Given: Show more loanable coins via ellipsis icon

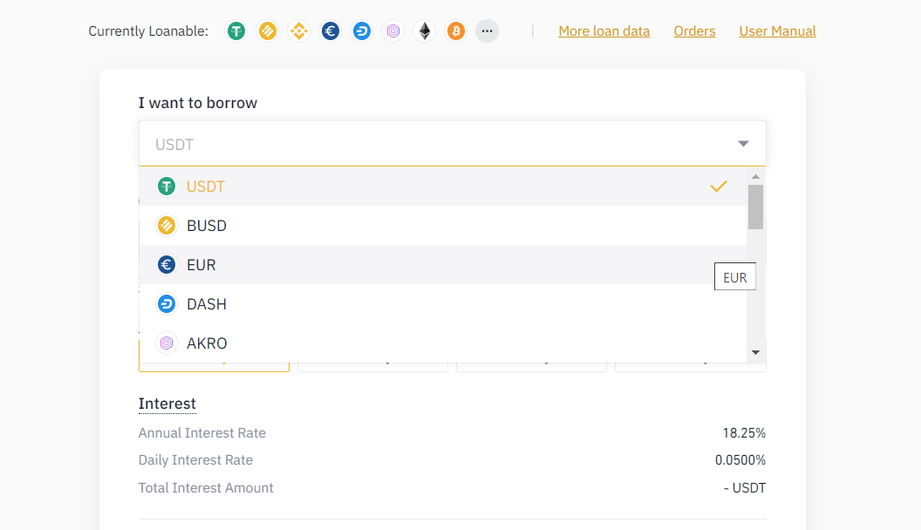Looking at the screenshot, I should coord(487,31).
